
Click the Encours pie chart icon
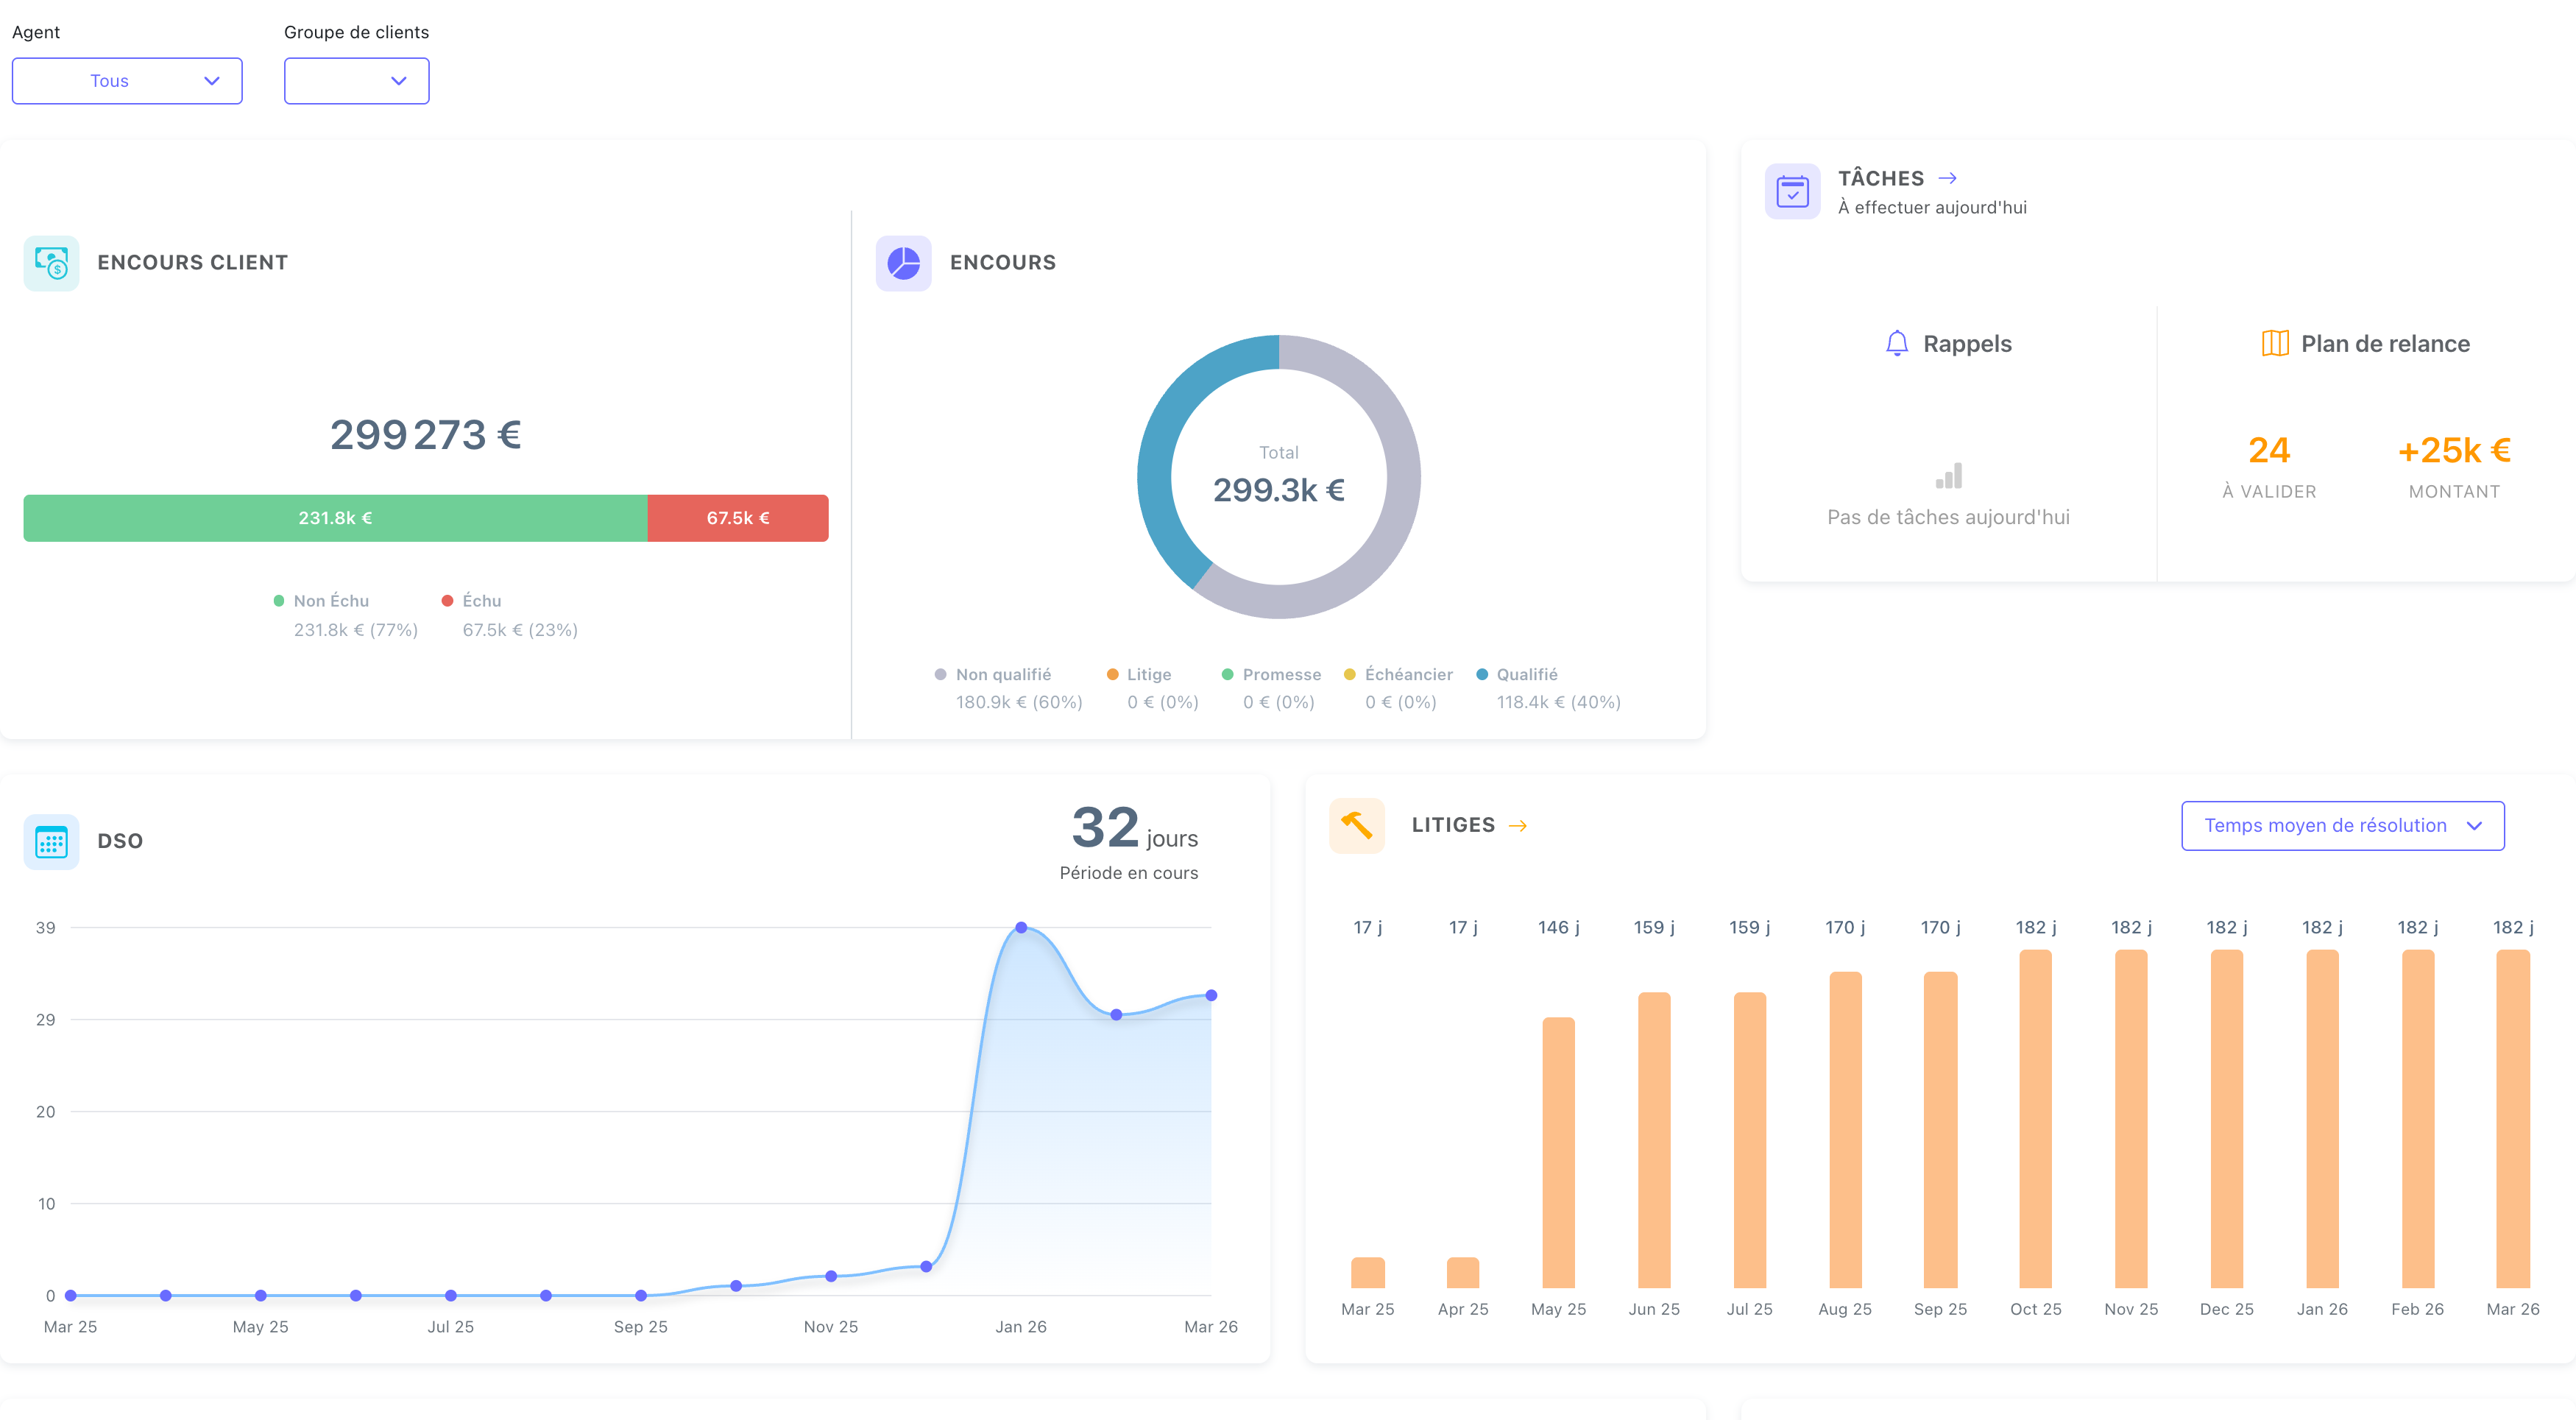coord(903,263)
